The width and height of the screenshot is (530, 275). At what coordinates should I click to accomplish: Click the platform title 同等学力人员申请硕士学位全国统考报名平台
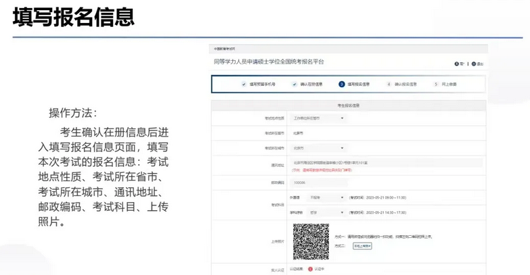(x=269, y=61)
